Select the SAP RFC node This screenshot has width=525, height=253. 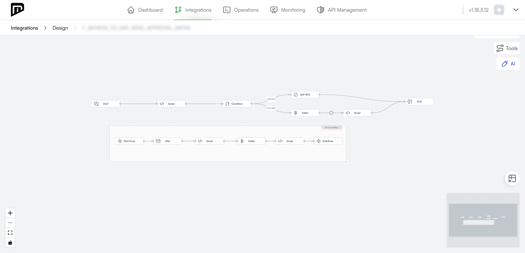tap(305, 95)
